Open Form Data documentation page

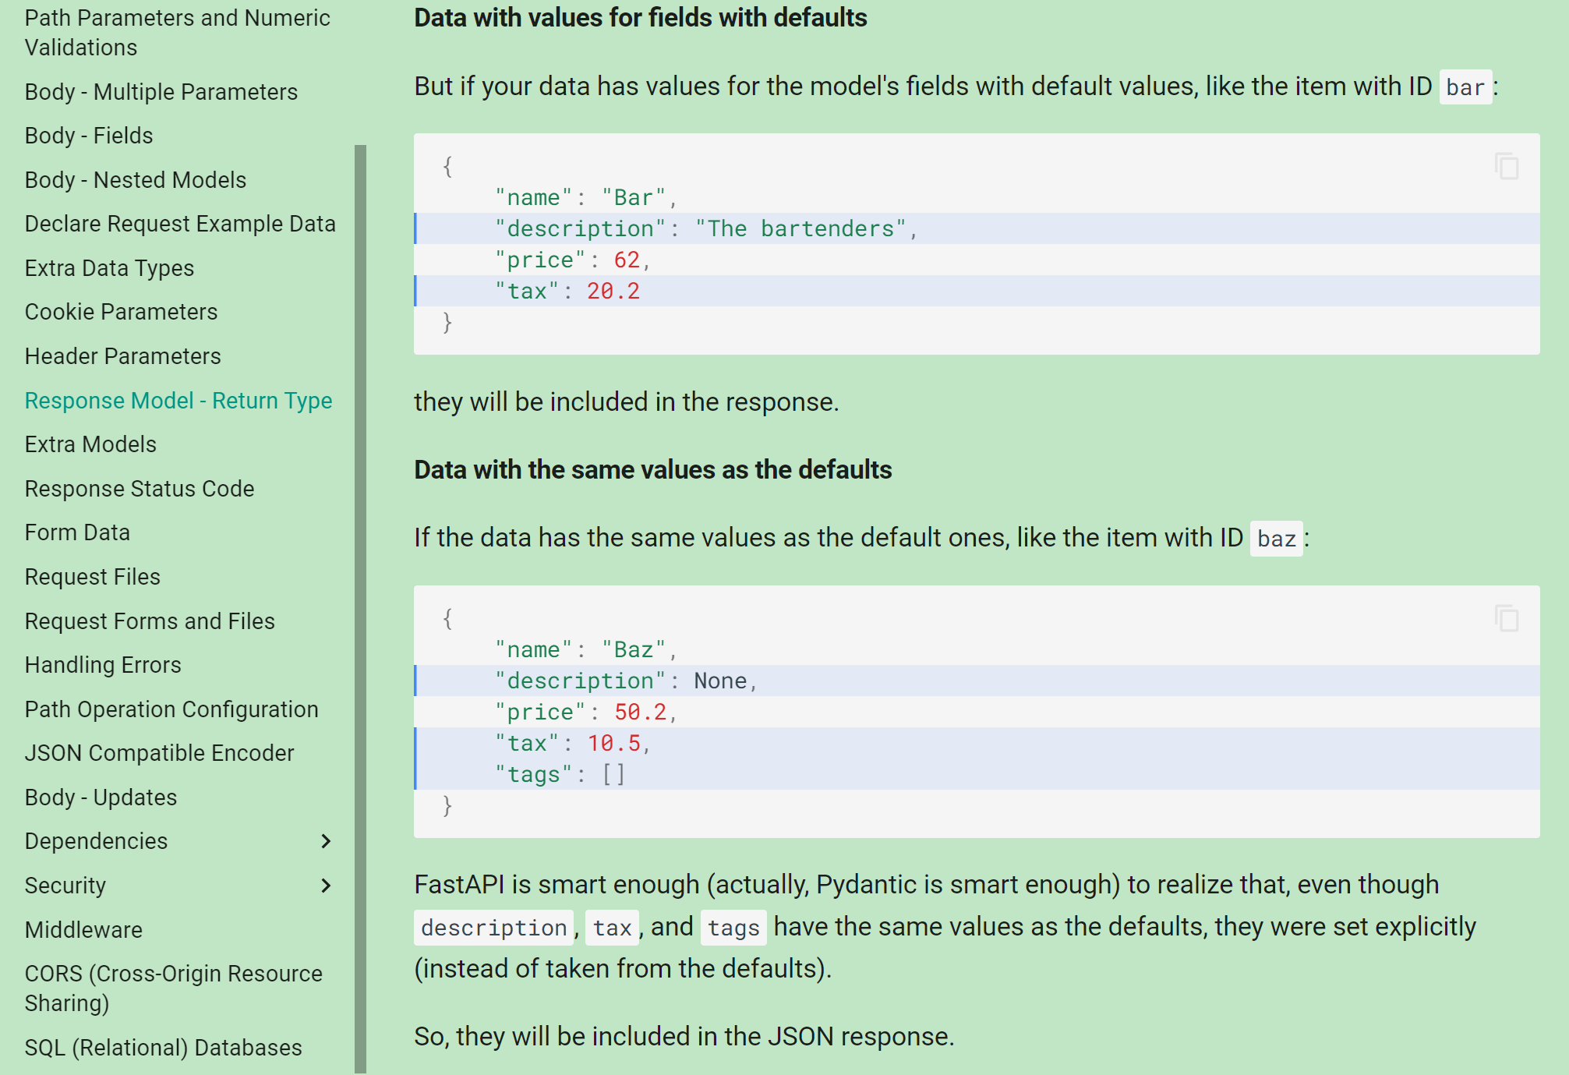(x=77, y=532)
